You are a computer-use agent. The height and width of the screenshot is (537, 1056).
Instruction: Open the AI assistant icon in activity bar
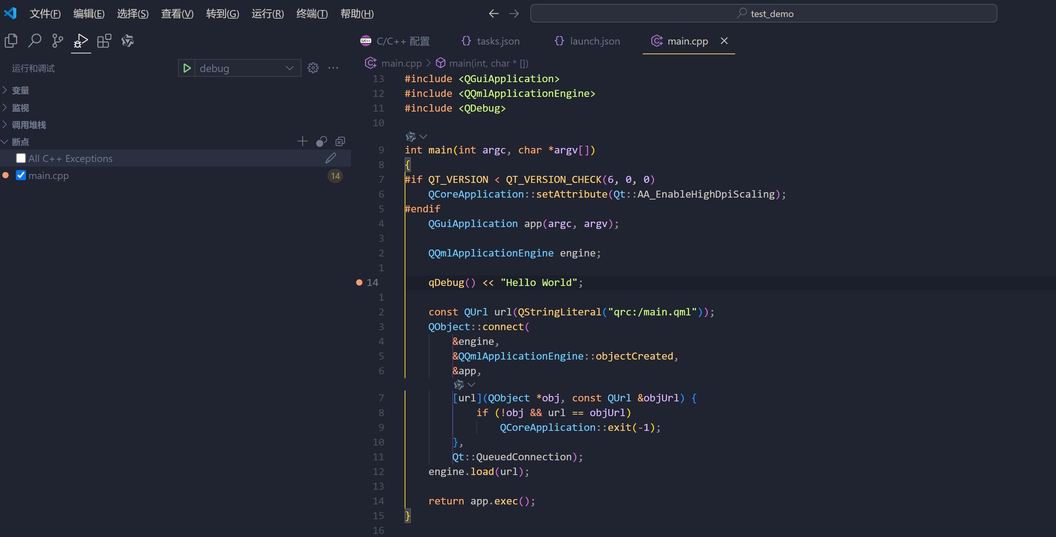pos(128,41)
